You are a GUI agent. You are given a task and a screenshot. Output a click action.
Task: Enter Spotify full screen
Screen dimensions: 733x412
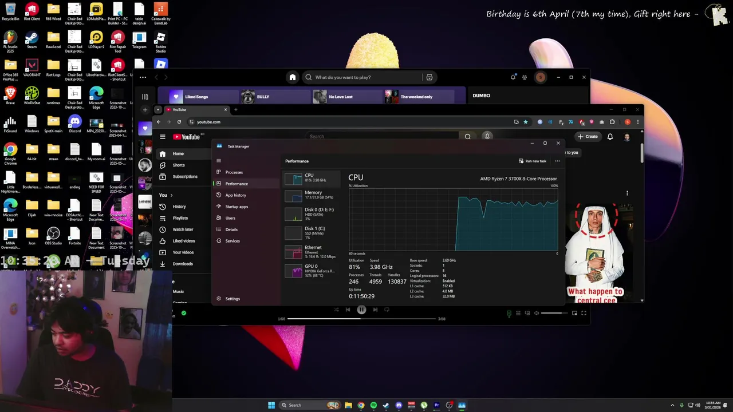tap(584, 313)
